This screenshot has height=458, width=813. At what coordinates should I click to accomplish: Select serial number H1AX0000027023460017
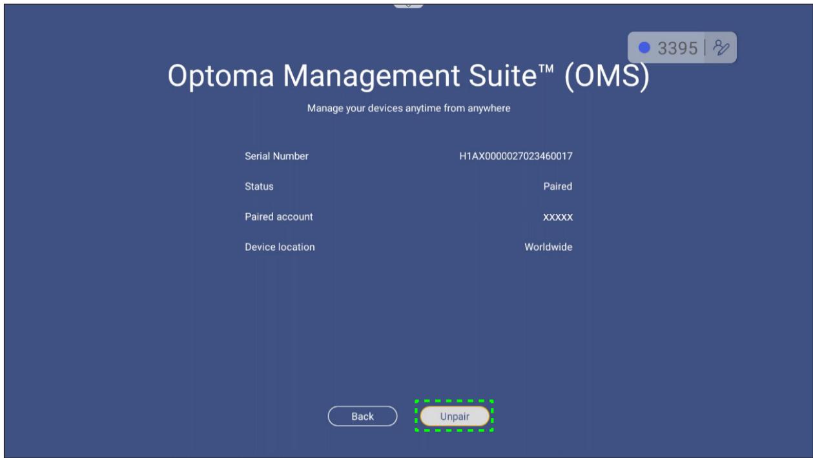point(516,156)
